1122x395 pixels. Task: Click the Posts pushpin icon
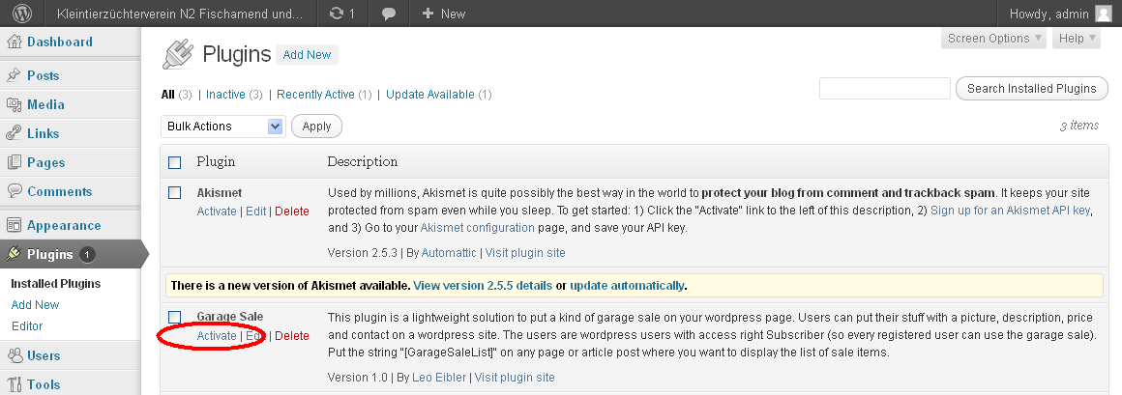click(15, 75)
